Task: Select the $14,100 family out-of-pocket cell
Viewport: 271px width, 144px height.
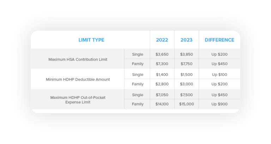Action: tap(162, 104)
